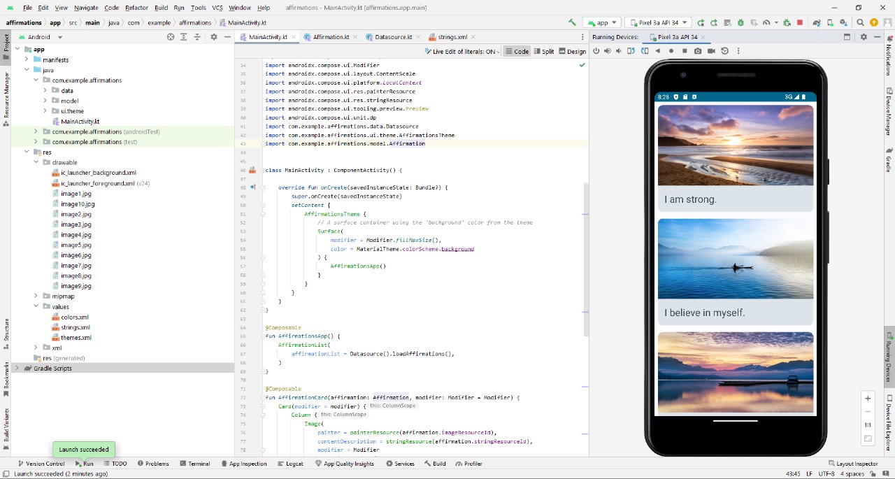Viewport: 895px width, 479px height.
Task: Switch to Datasource.kt editor tab
Action: point(393,37)
